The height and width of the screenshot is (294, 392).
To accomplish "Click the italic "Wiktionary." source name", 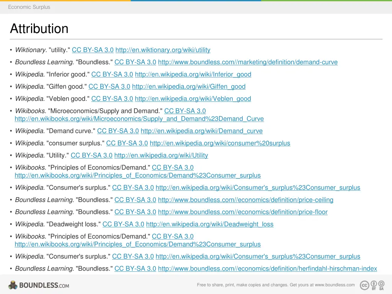I will click(31, 50).
